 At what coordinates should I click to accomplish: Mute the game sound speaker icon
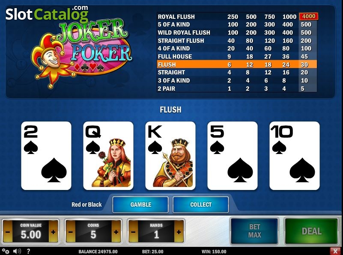pos(17,251)
